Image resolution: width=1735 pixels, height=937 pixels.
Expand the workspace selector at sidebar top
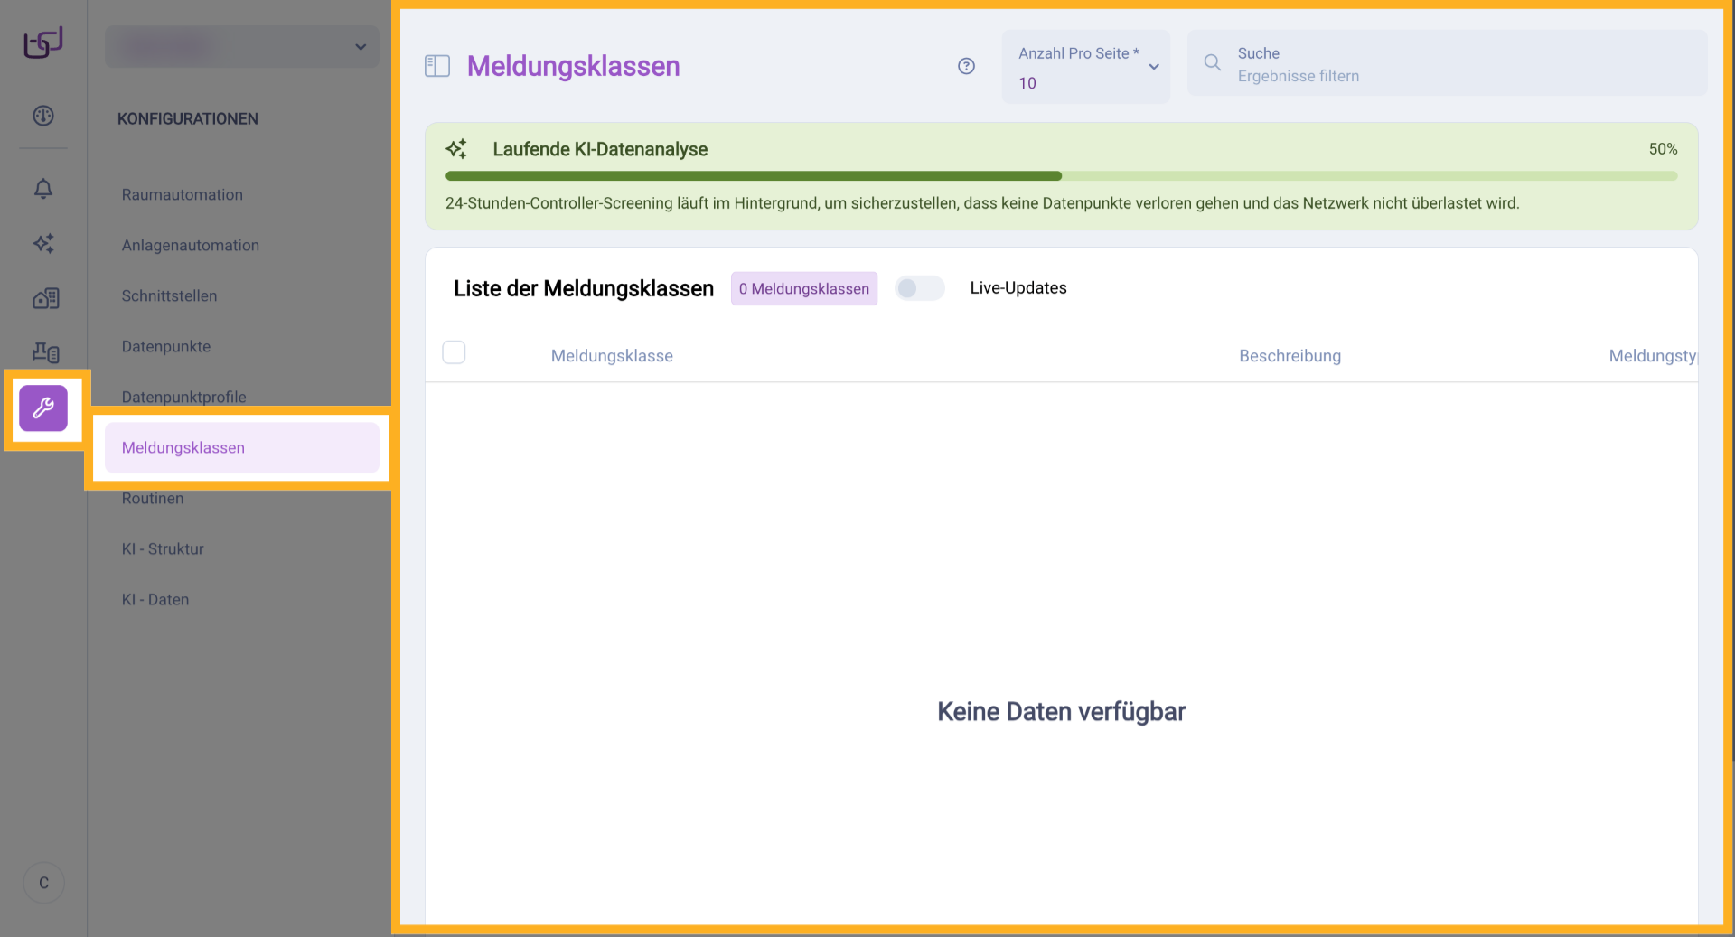click(x=241, y=46)
